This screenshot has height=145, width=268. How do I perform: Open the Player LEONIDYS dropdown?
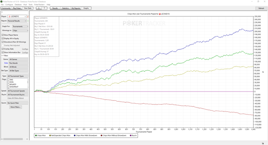[x=17, y=16]
